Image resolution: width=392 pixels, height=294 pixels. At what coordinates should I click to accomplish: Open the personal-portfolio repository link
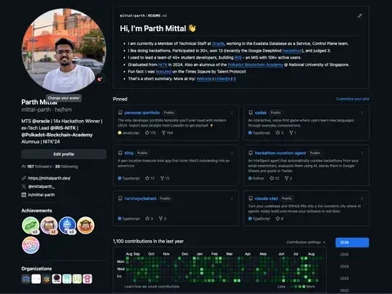pos(142,113)
